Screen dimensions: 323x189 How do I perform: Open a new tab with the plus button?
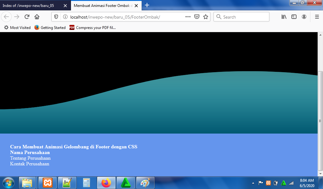coord(147,5)
